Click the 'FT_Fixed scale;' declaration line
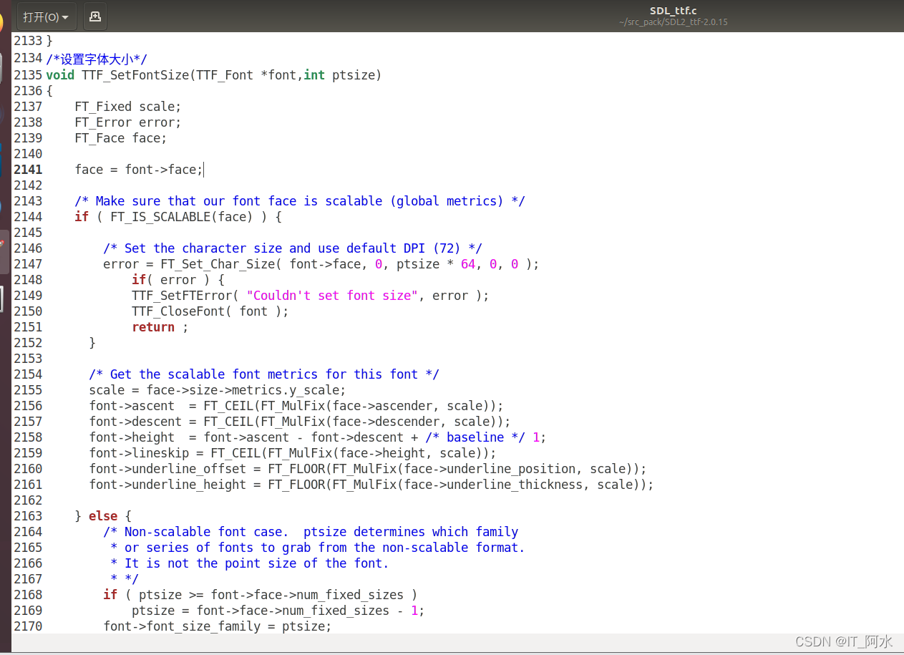 click(128, 107)
